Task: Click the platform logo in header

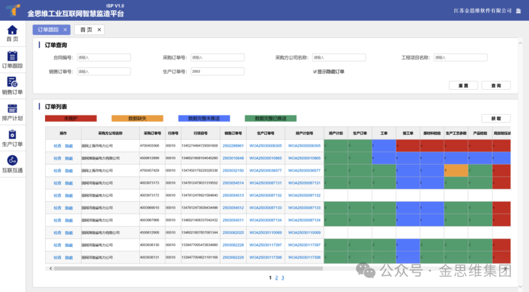Action: 13,10
